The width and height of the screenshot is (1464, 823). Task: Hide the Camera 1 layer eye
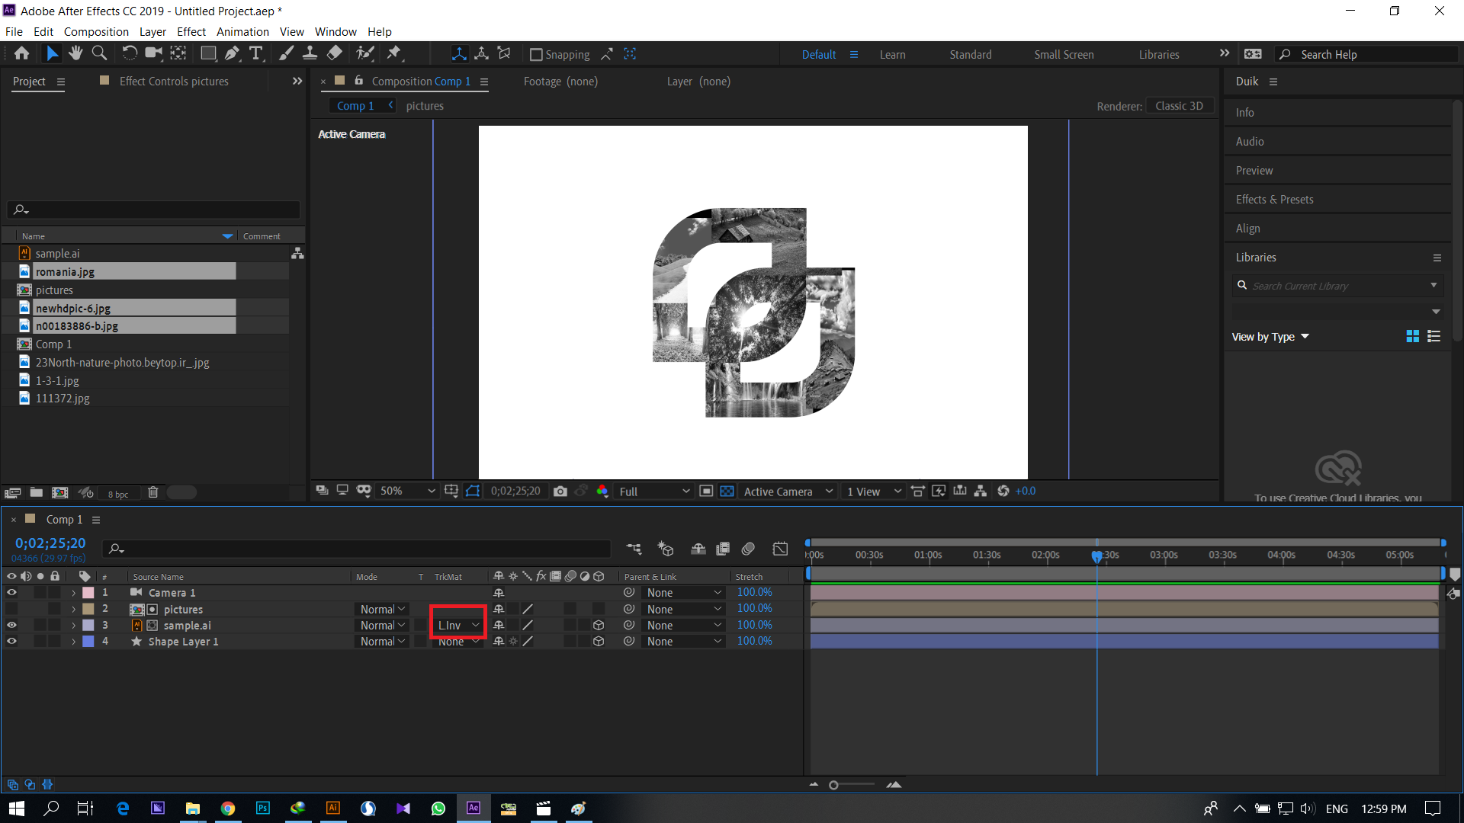[x=11, y=592]
